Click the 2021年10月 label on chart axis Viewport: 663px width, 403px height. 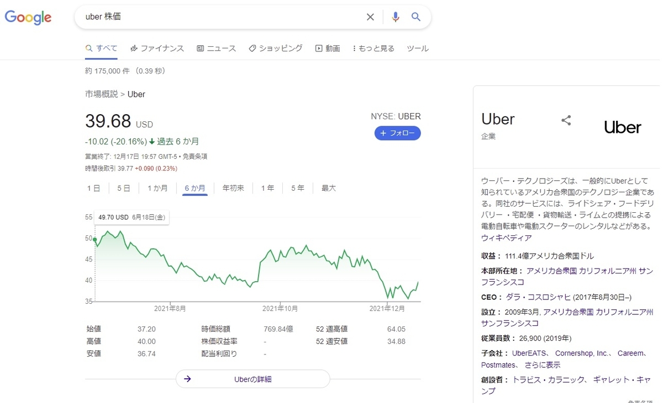pos(280,308)
